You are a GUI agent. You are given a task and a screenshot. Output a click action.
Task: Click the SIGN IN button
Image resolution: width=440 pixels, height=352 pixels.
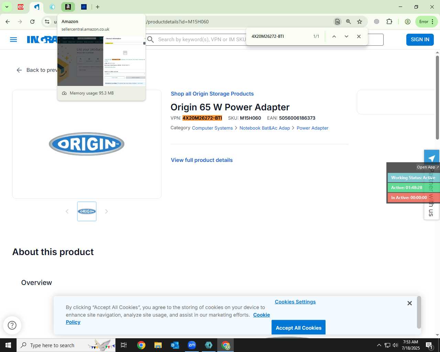click(420, 40)
